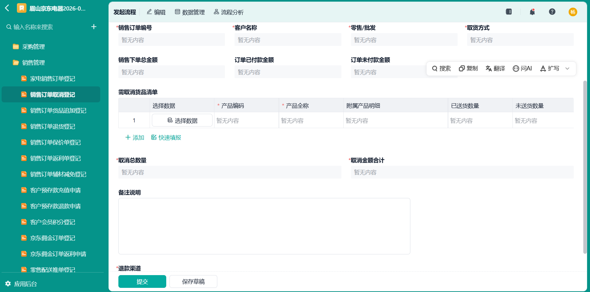Open the user avatar 杨
The height and width of the screenshot is (292, 590).
pos(573,12)
